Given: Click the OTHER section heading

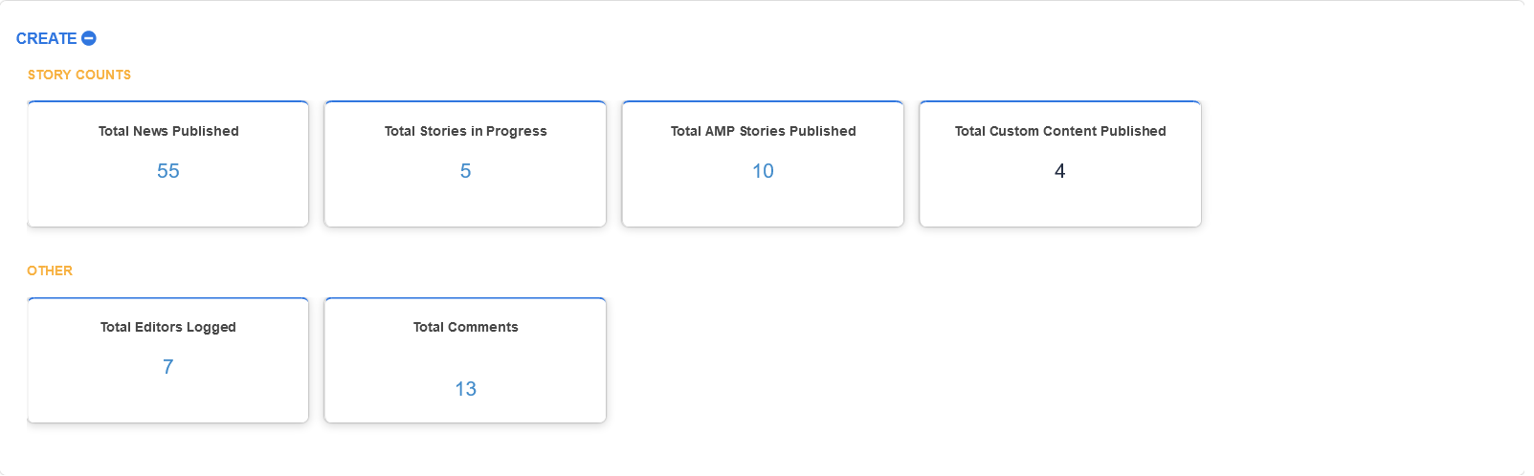Looking at the screenshot, I should click(x=50, y=270).
